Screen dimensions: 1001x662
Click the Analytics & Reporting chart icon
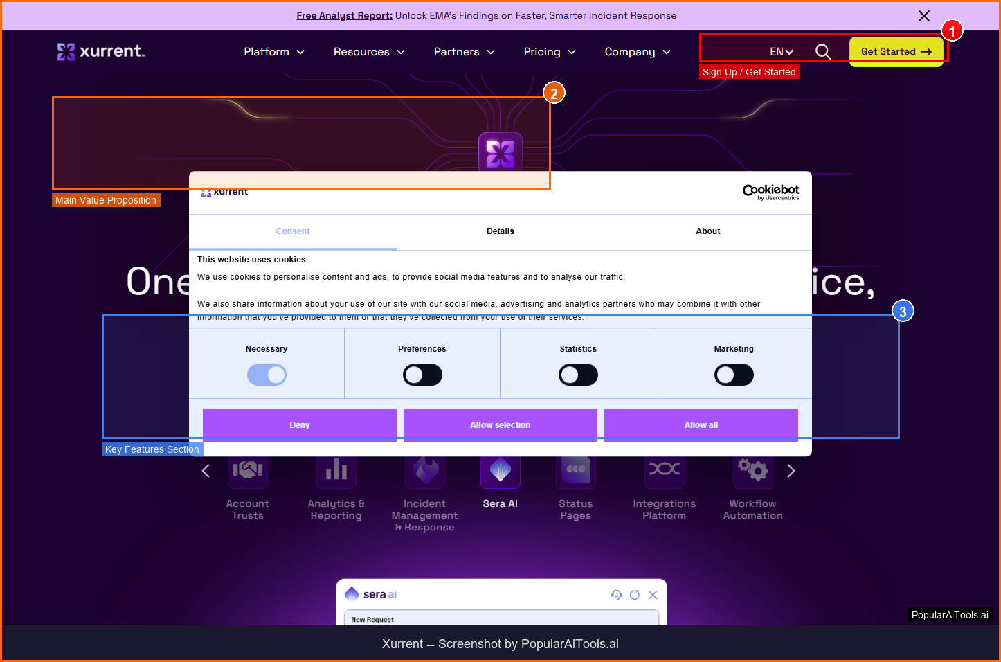click(336, 471)
